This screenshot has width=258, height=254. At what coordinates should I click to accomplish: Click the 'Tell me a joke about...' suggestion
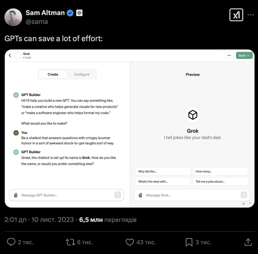[x=220, y=181]
